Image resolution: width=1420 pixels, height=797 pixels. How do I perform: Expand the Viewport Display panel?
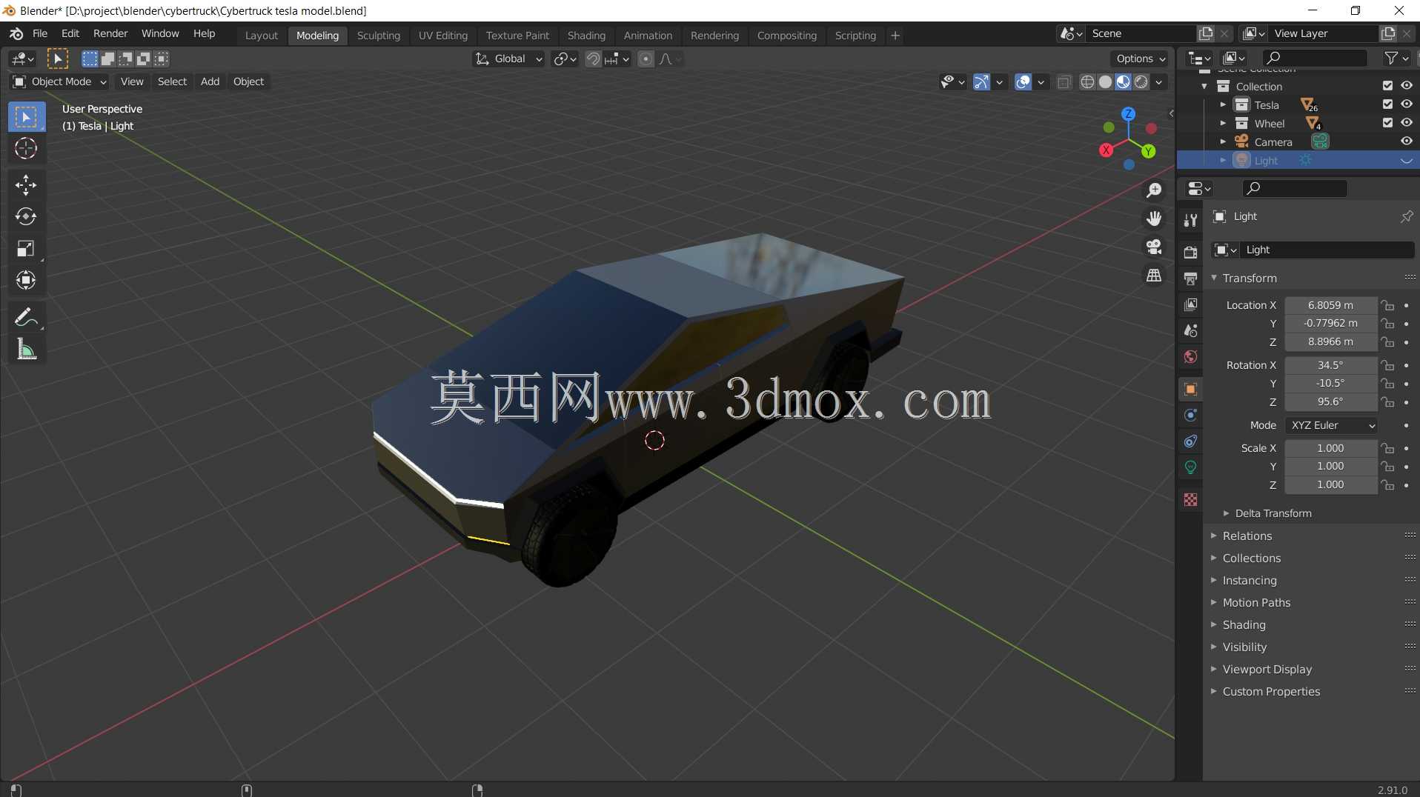pos(1267,669)
